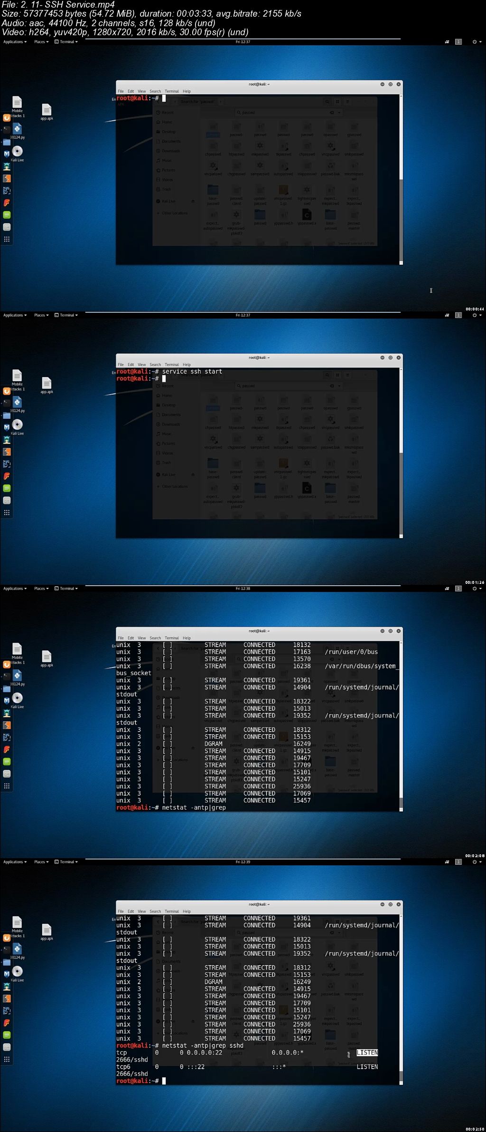Screen dimensions: 486x1132
Task: Click the DGRAM entry in frame 00:02:08 terminal
Action: [x=213, y=744]
